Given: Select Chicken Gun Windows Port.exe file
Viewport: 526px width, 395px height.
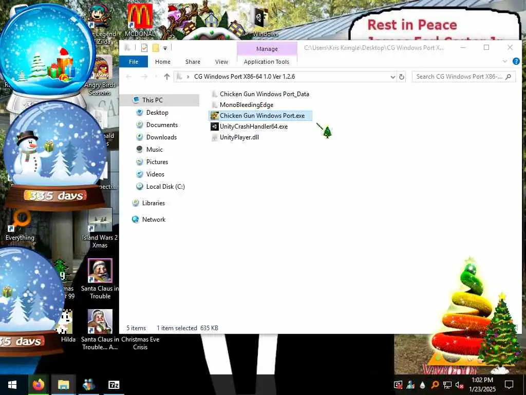Looking at the screenshot, I should click(260, 116).
